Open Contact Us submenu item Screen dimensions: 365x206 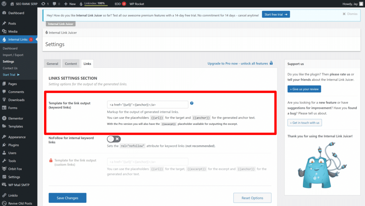[x=10, y=68]
